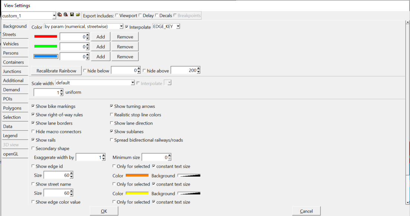Delete the scheme from the database
The width and height of the screenshot is (410, 216).
[x=66, y=15]
